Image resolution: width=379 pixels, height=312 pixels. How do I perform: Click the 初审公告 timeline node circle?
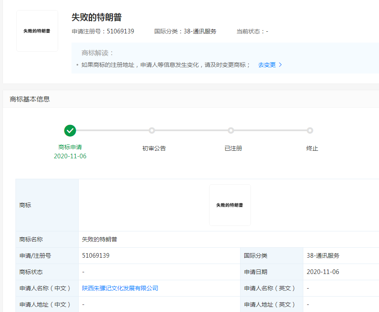click(151, 130)
